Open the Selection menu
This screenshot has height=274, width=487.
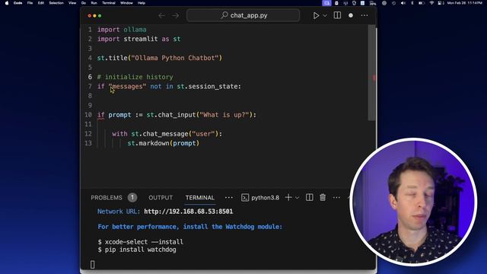coord(56,3)
